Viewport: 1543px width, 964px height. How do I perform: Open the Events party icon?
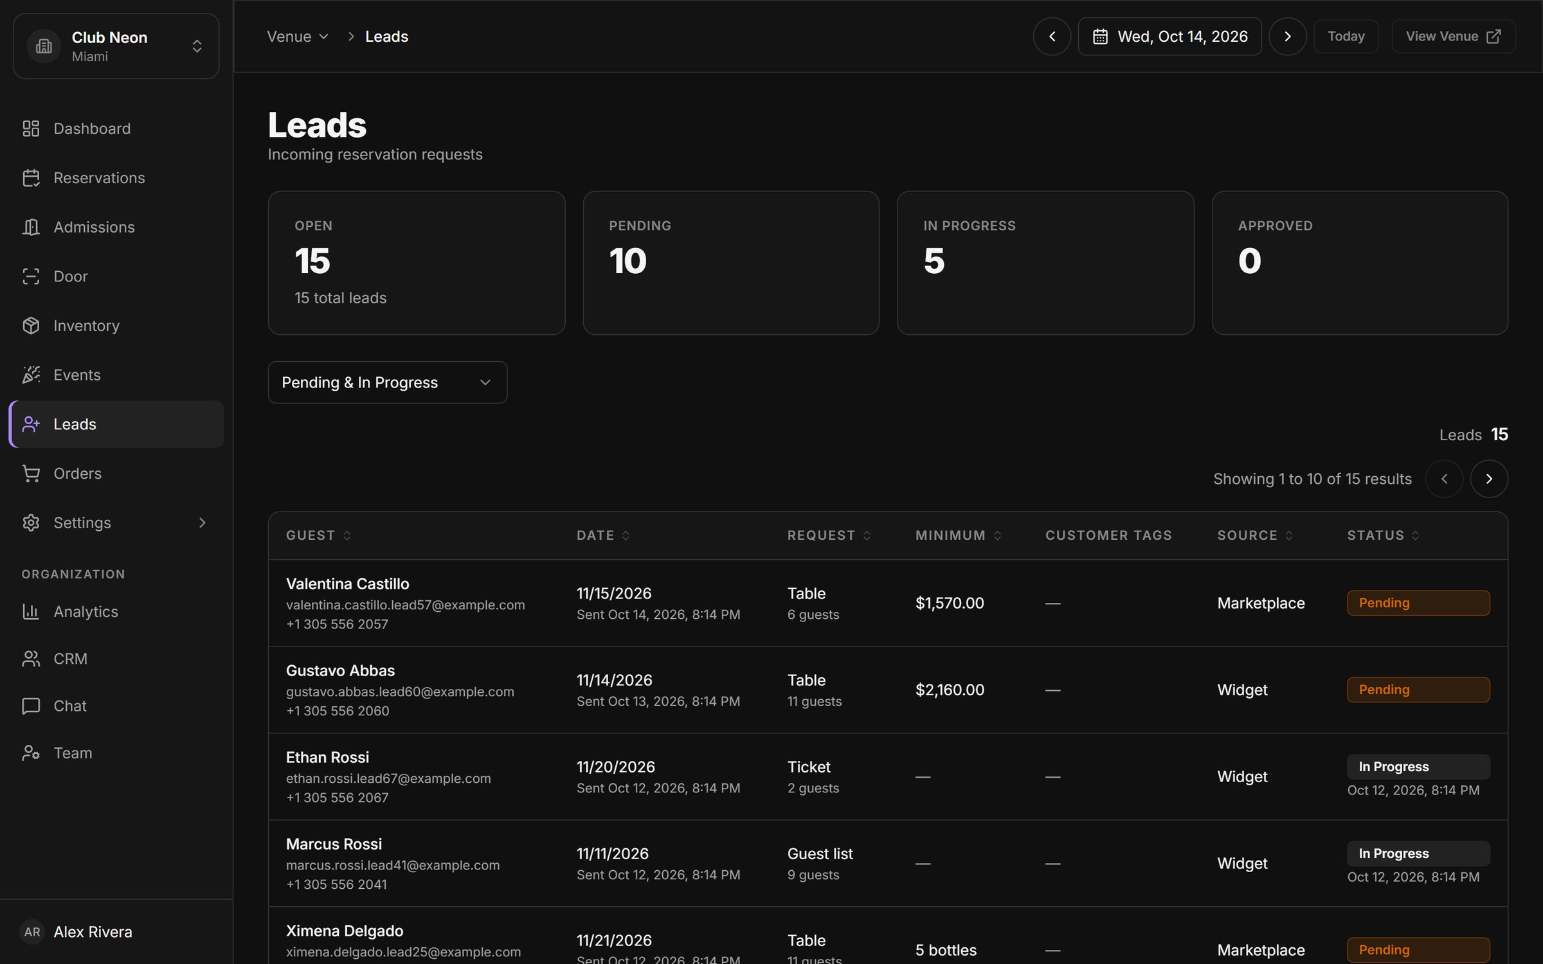click(x=31, y=375)
